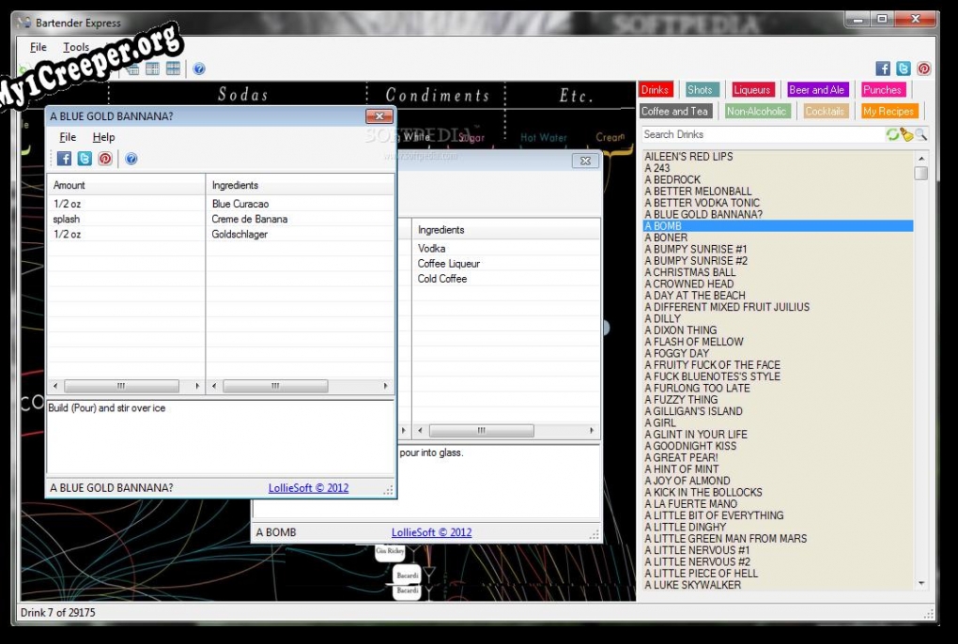The width and height of the screenshot is (958, 644).
Task: Click Twitter icon in main window toolbar
Action: pyautogui.click(x=904, y=69)
